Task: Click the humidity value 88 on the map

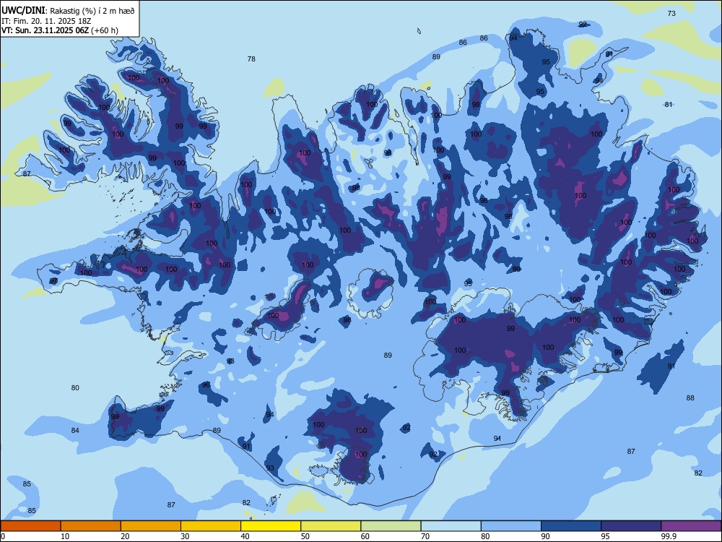Action: [x=690, y=397]
